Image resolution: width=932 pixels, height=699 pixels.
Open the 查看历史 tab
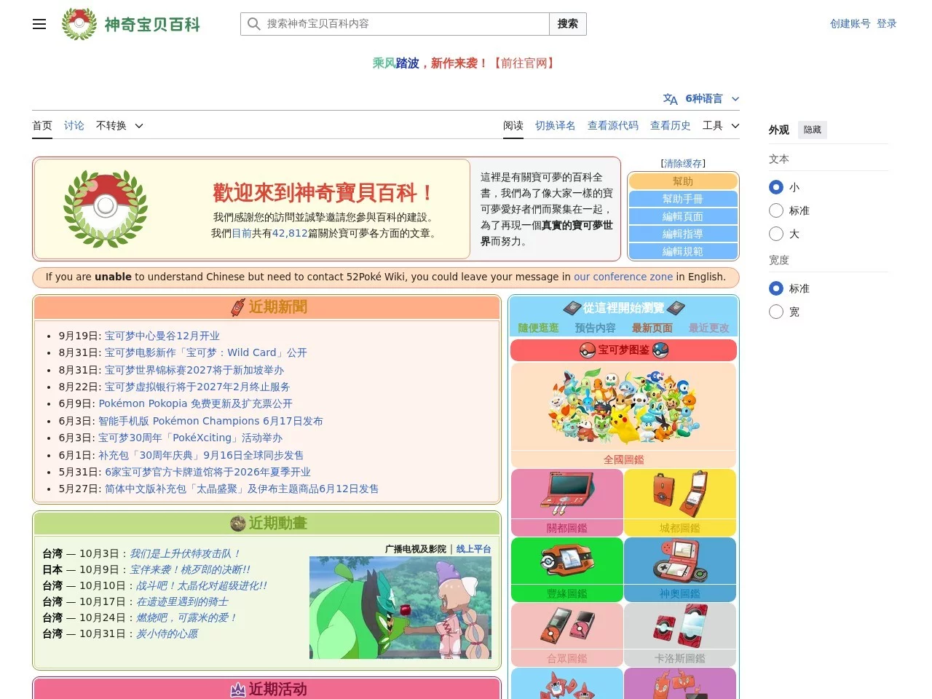pyautogui.click(x=671, y=125)
